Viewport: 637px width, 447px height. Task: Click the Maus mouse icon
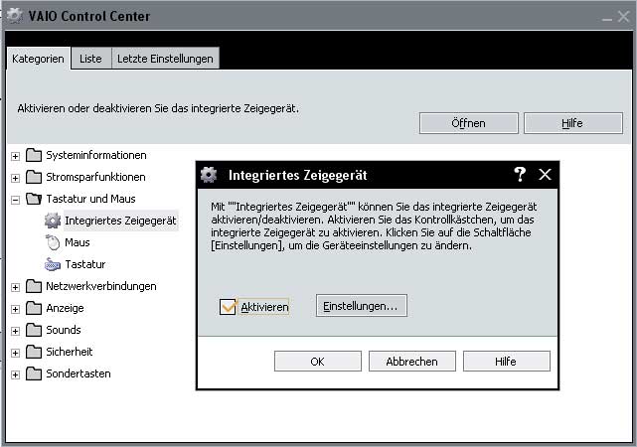(x=53, y=242)
